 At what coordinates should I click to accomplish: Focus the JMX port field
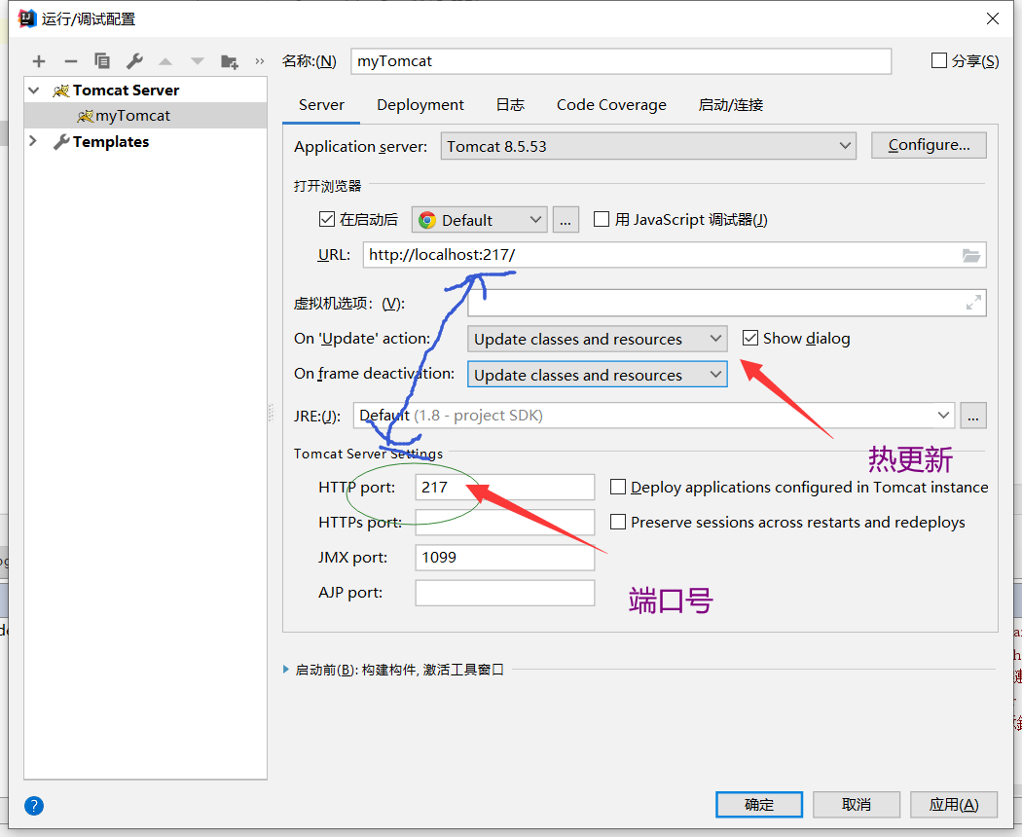pyautogui.click(x=504, y=558)
